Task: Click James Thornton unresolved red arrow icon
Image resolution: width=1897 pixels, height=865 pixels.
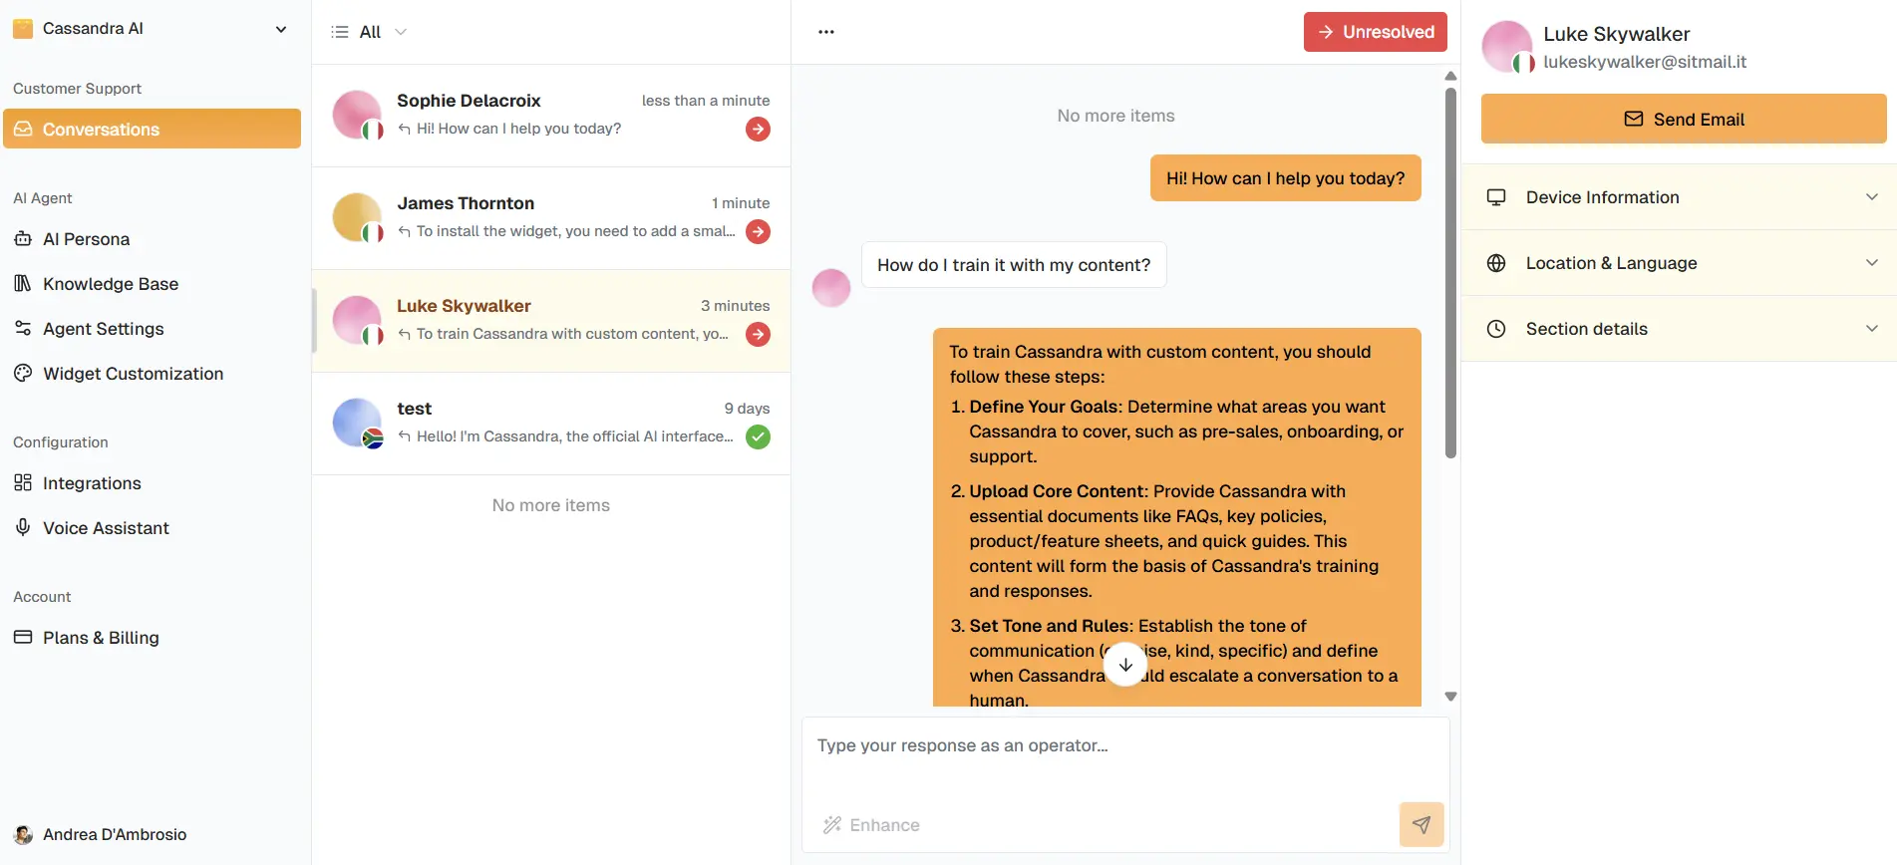Action: 758,231
